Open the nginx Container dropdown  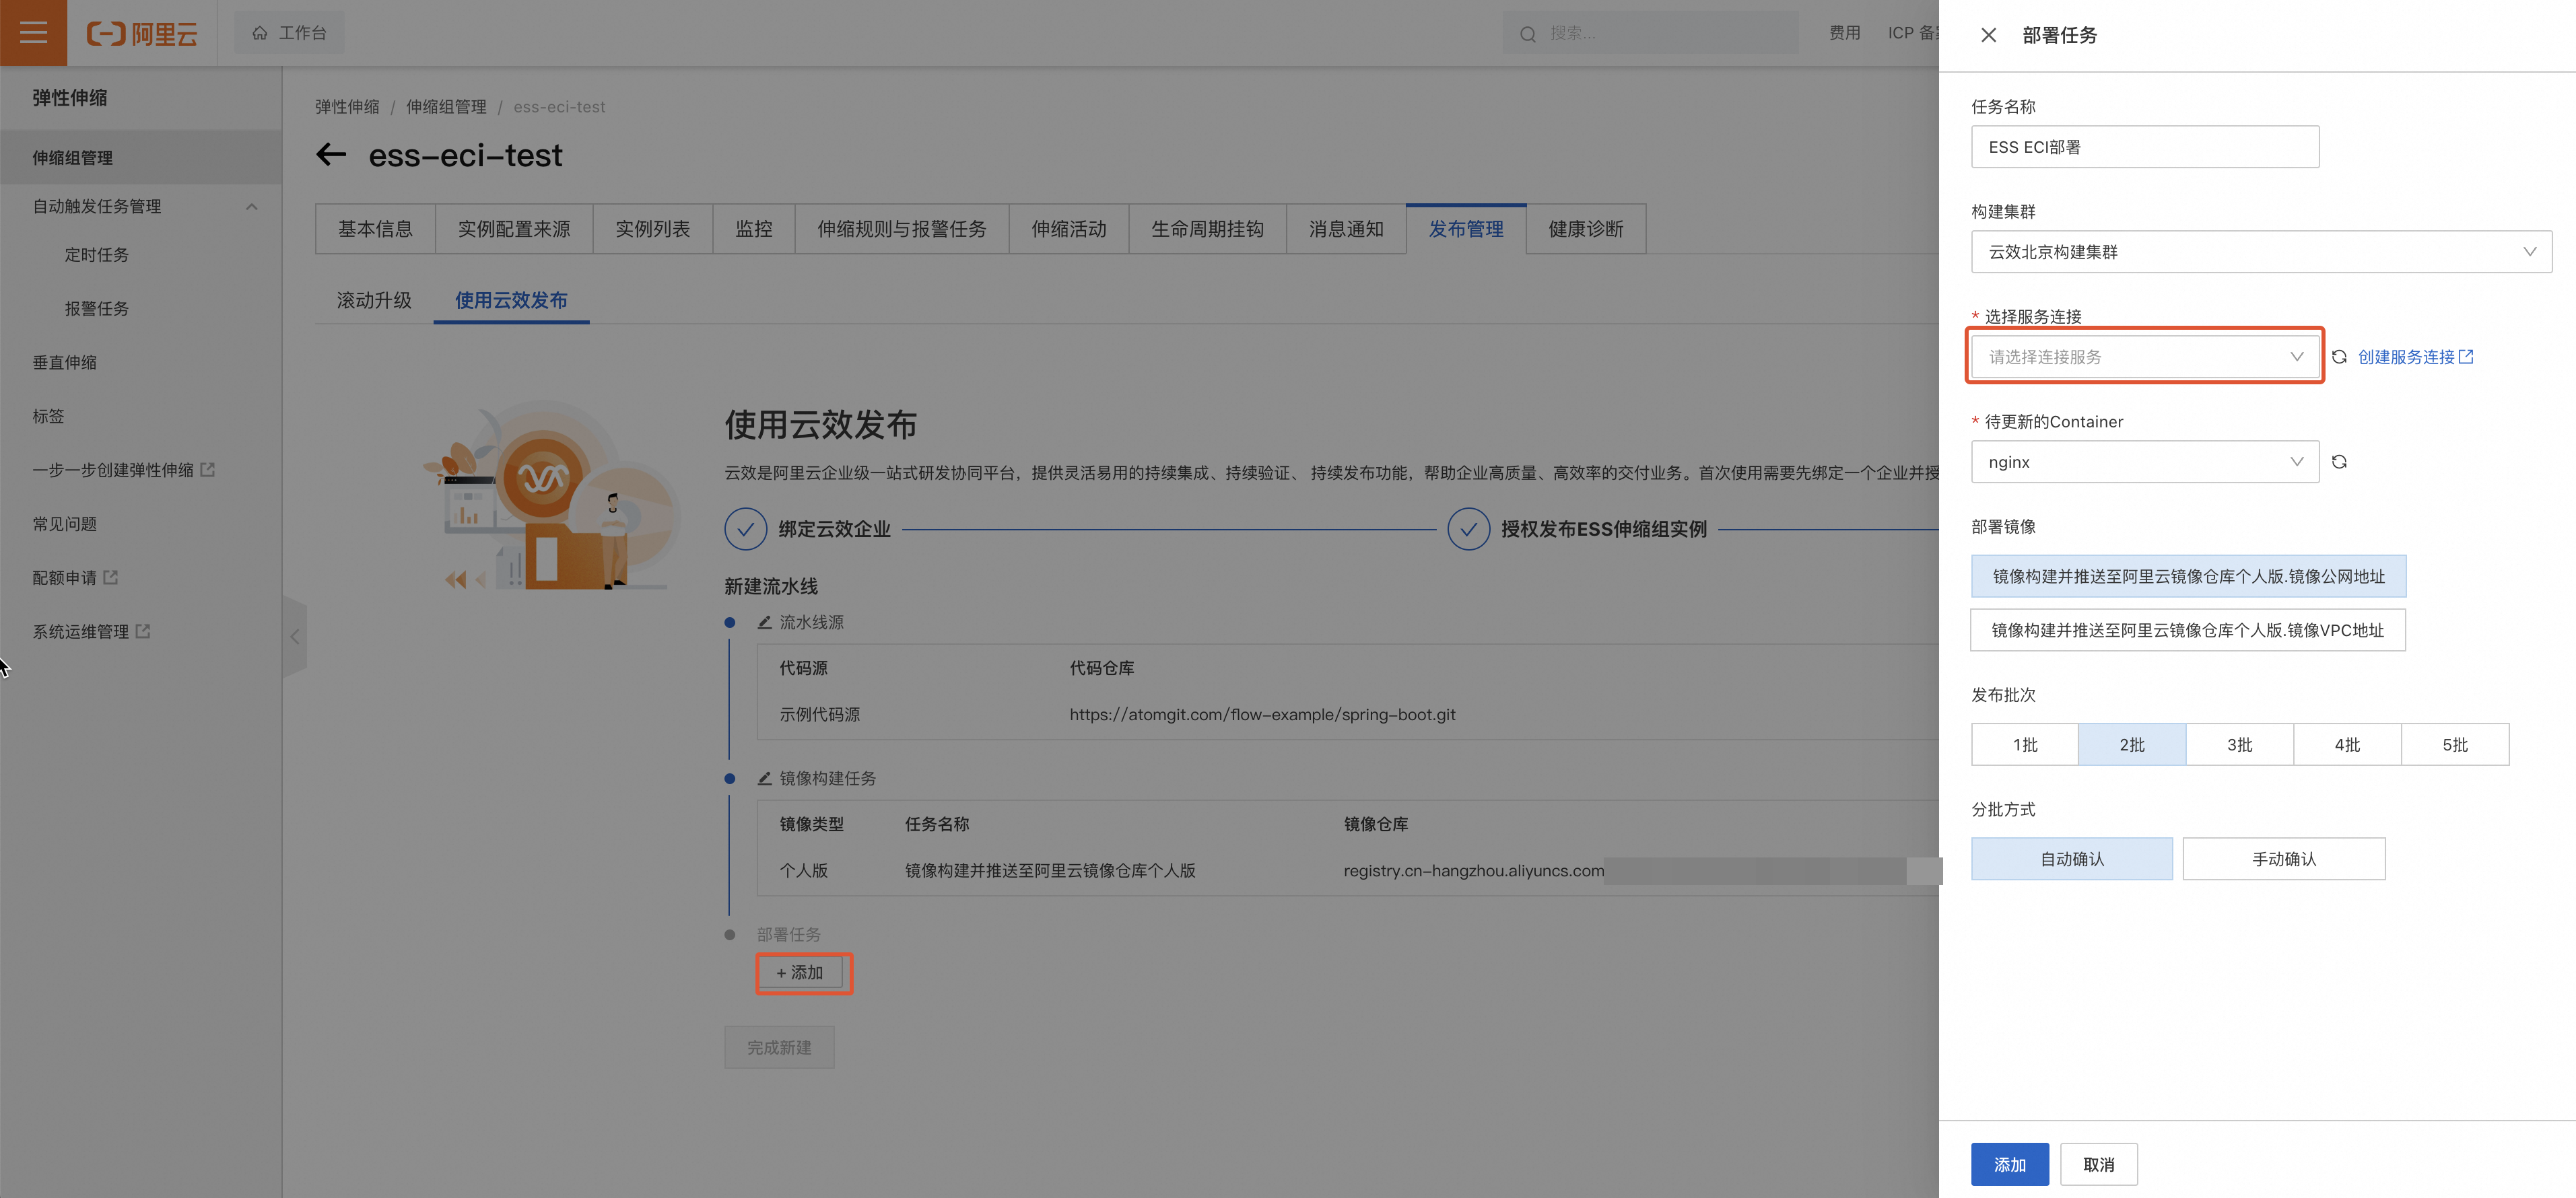2144,462
